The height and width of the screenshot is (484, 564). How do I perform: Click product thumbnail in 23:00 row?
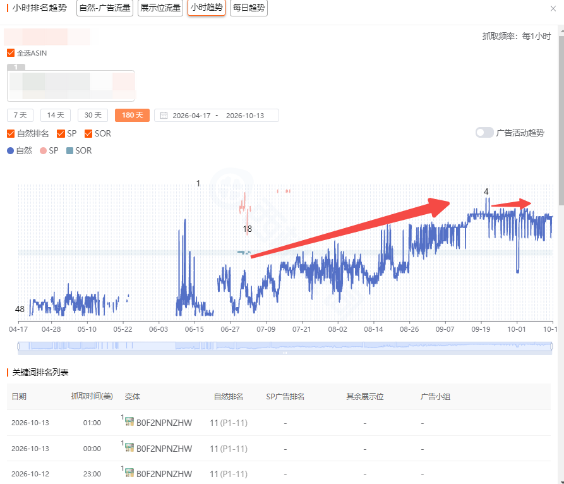point(129,473)
